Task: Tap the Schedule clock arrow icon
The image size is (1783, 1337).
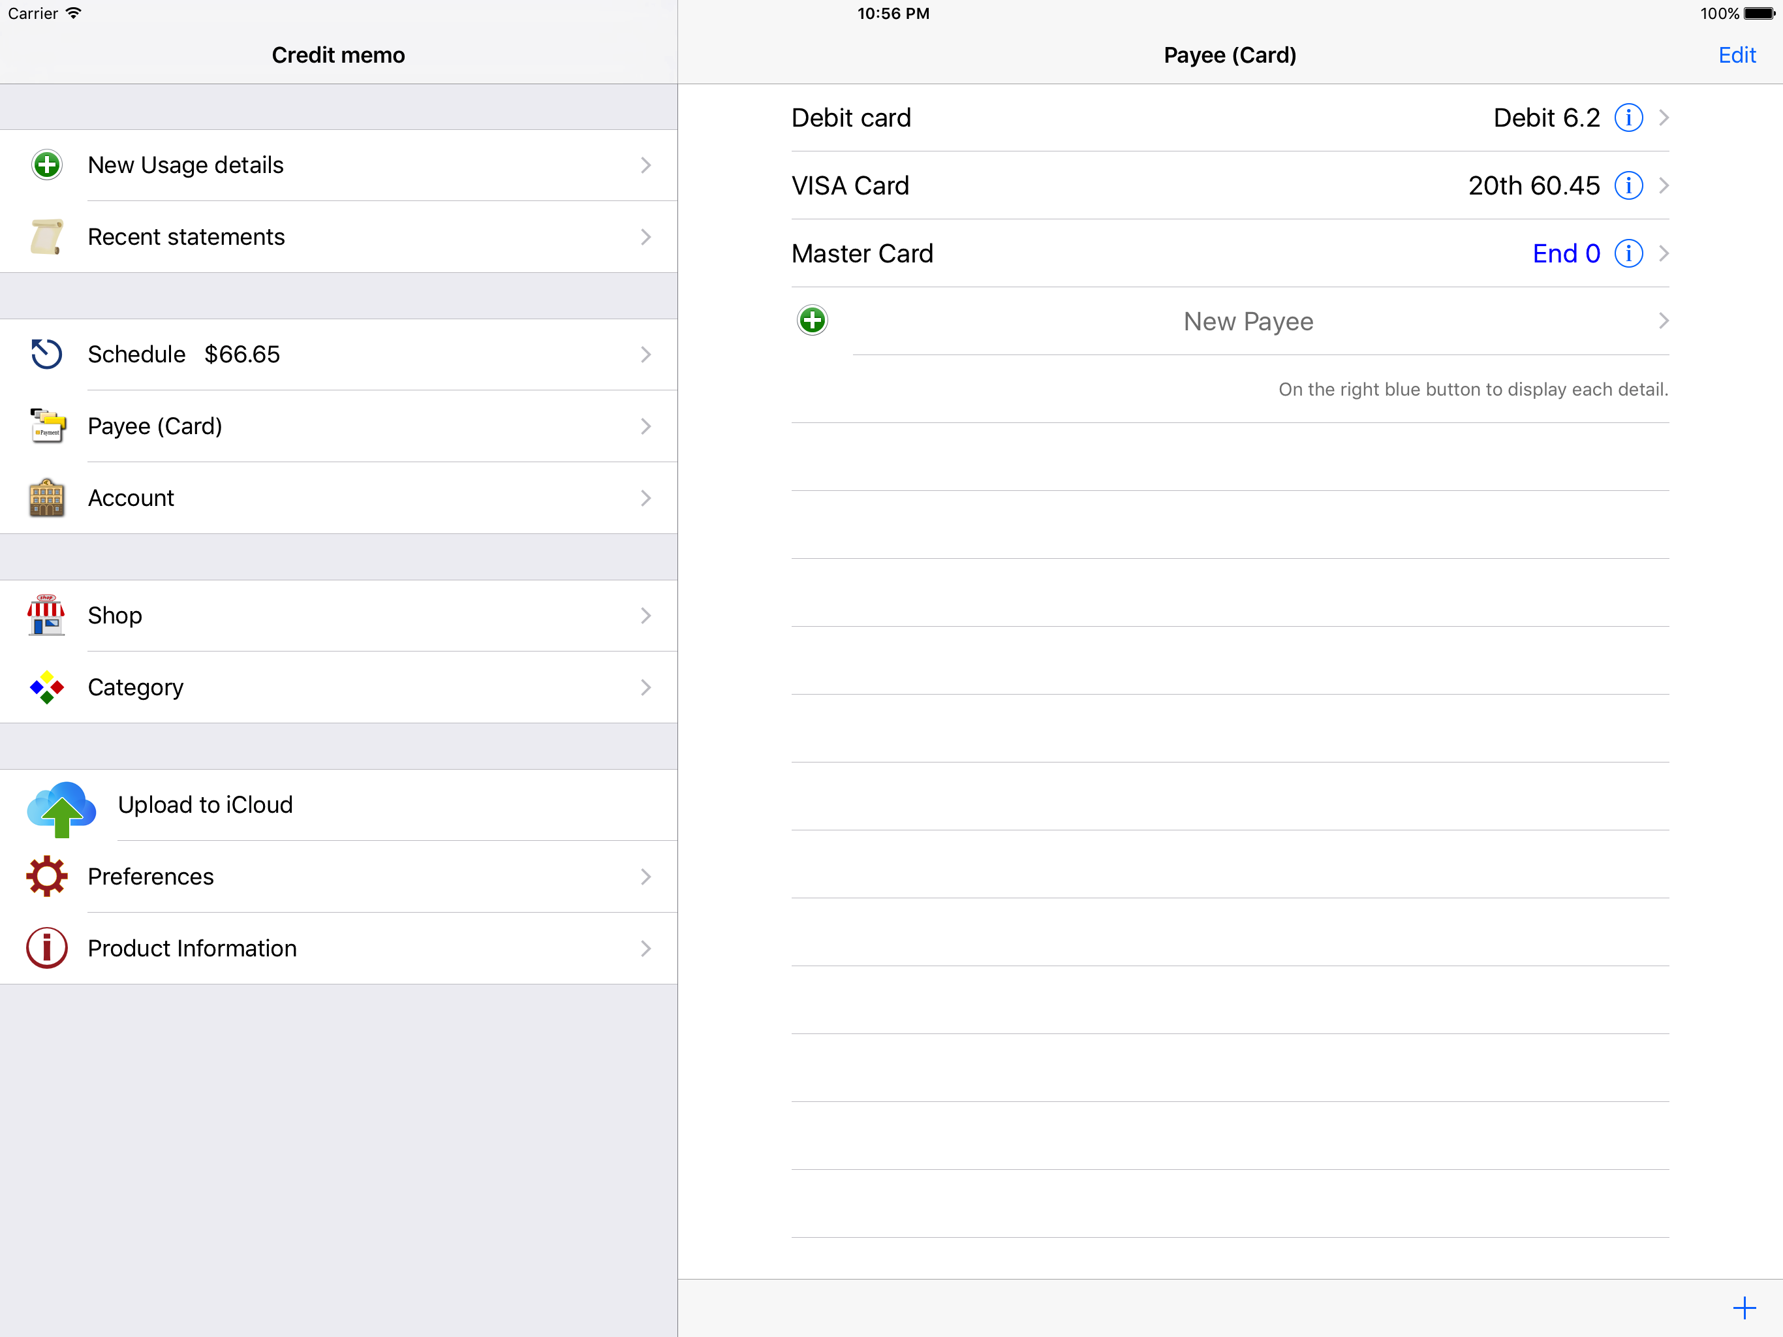Action: [47, 354]
